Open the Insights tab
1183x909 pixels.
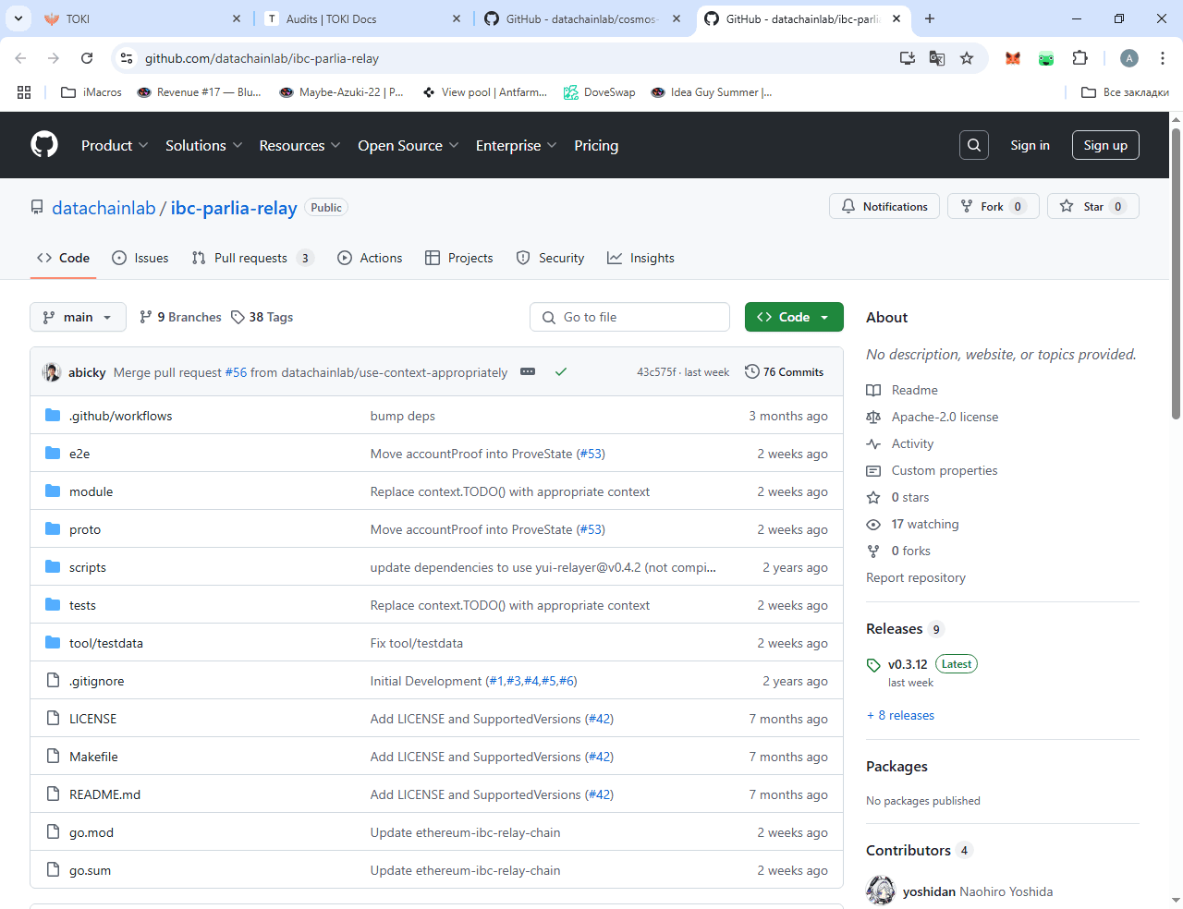640,258
